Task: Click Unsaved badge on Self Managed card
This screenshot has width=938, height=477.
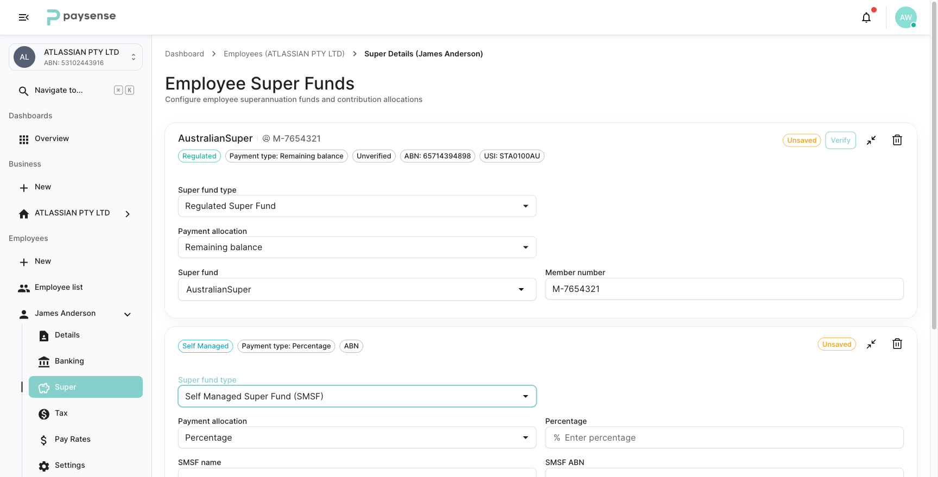Action: point(836,344)
